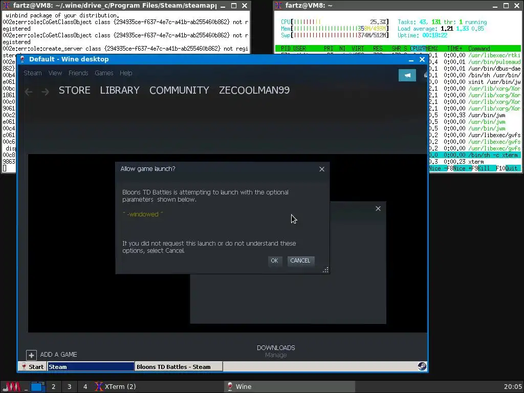This screenshot has height=393, width=524.
Task: Click the 20:05 panel clock
Action: [x=513, y=387]
